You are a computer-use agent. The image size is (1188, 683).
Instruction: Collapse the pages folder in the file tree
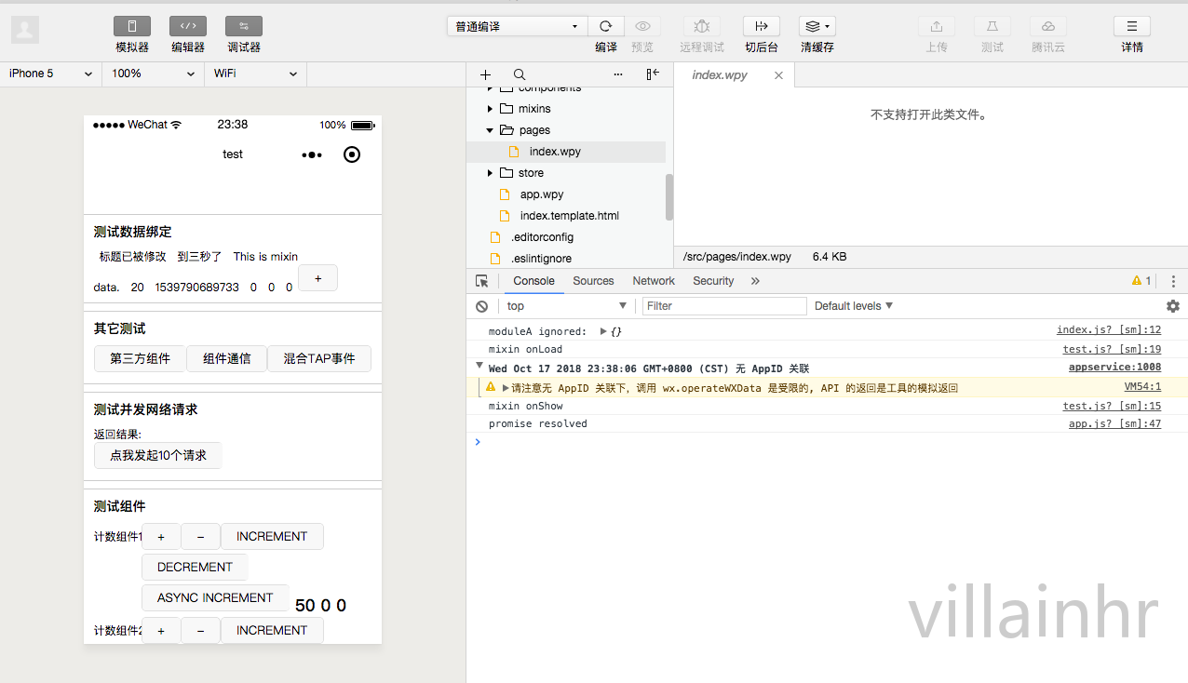tap(489, 130)
